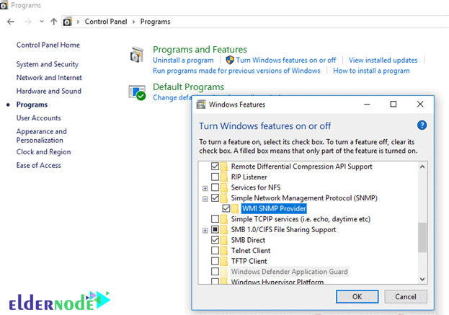The height and width of the screenshot is (315, 449).
Task: Click the shield icon beside Turn Windows features
Action: coord(230,60)
